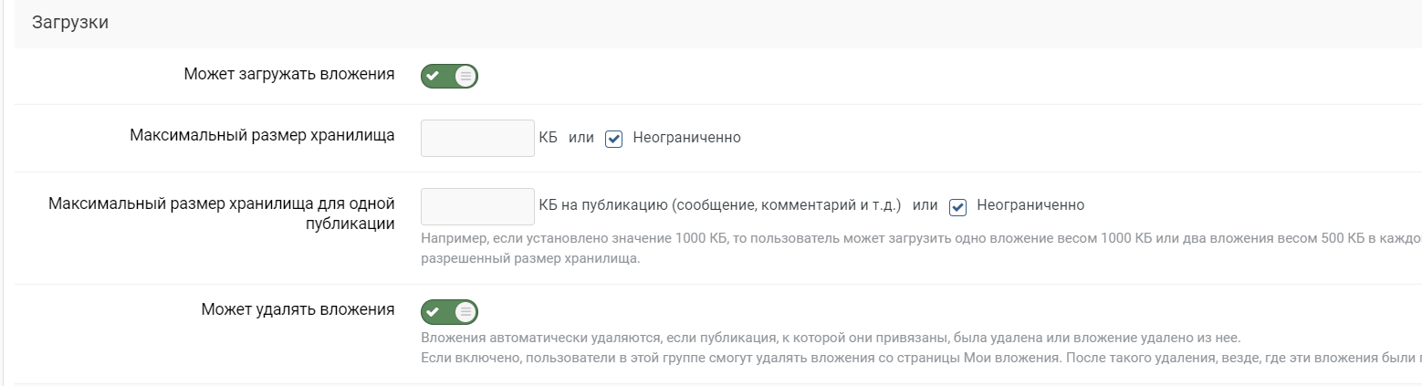1422x386 pixels.
Task: Click the "Загрузки" section header
Action: click(70, 24)
